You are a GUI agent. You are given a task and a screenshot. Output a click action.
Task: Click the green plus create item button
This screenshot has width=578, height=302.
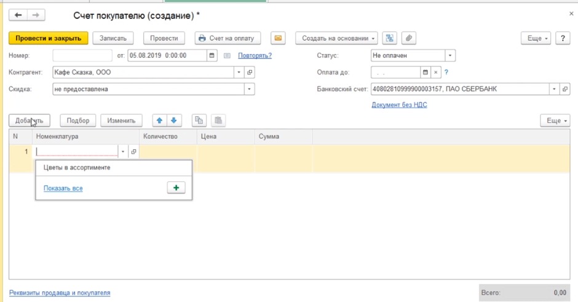click(176, 188)
